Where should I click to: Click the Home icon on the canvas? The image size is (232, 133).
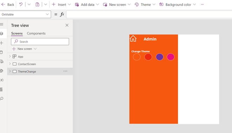coord(133,39)
